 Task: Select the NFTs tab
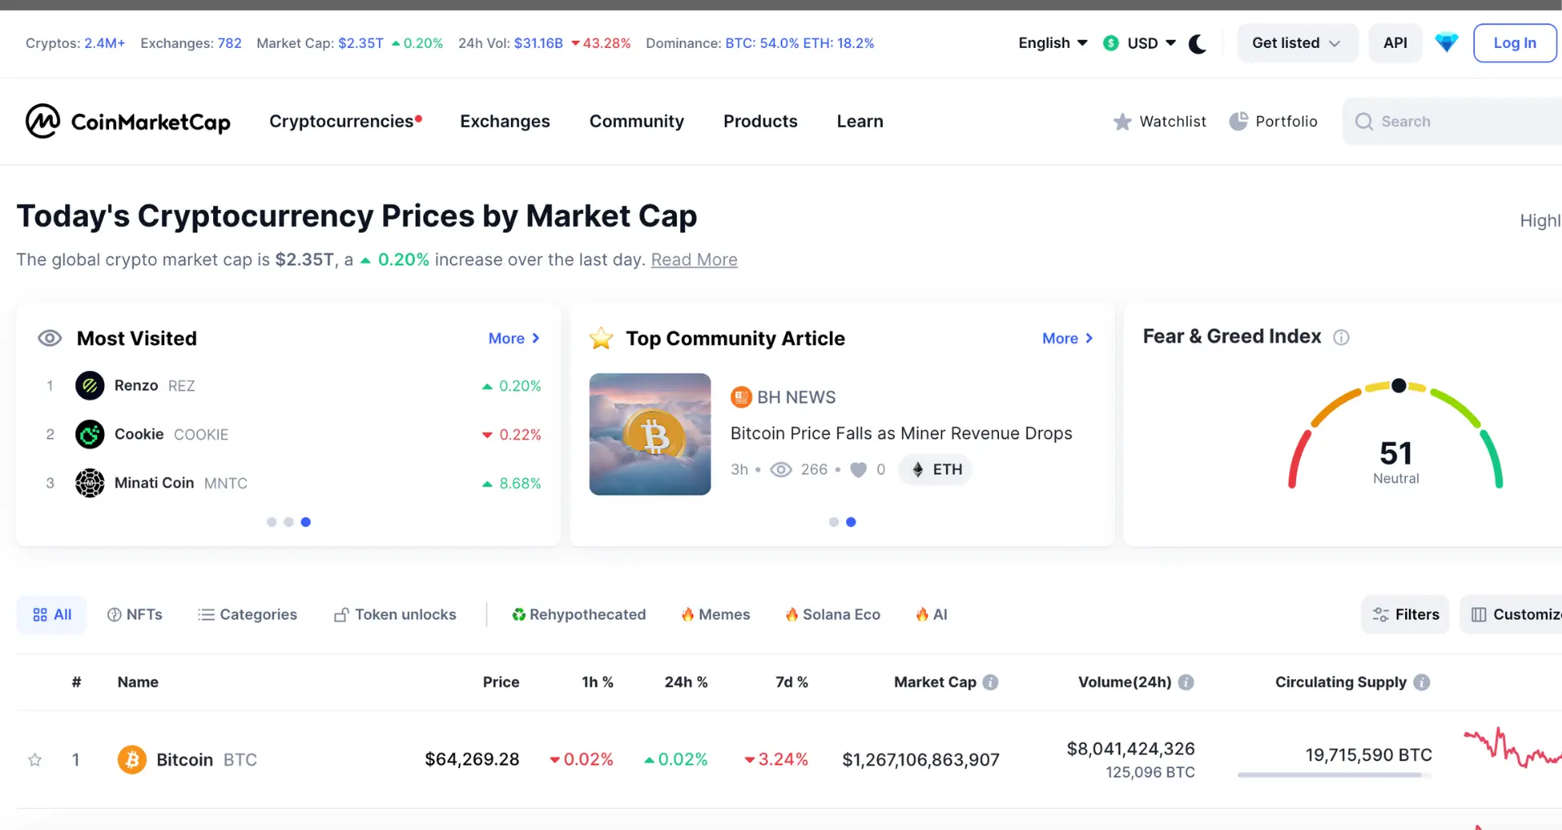[x=134, y=614]
